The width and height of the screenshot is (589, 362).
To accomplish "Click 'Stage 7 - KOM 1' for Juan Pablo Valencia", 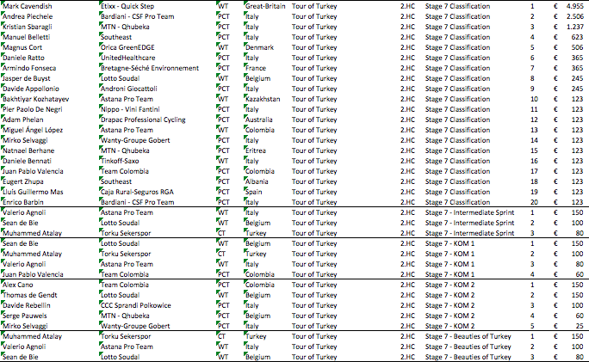I will point(450,274).
